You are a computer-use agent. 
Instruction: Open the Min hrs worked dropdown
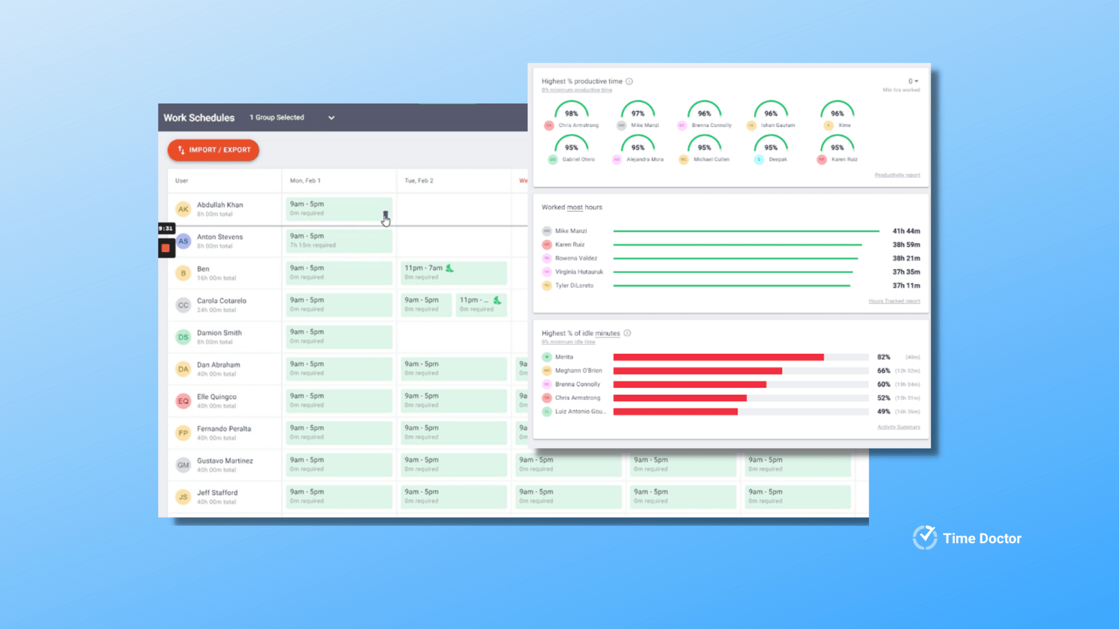click(912, 81)
